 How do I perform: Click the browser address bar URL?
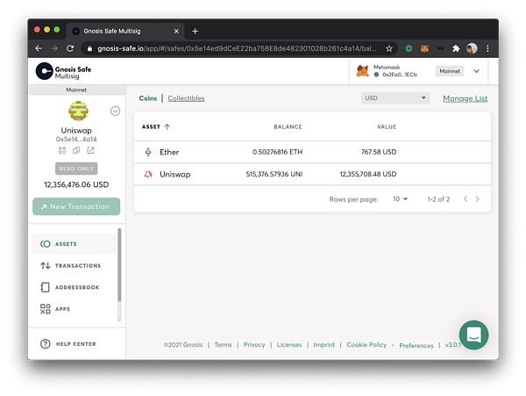[x=237, y=48]
